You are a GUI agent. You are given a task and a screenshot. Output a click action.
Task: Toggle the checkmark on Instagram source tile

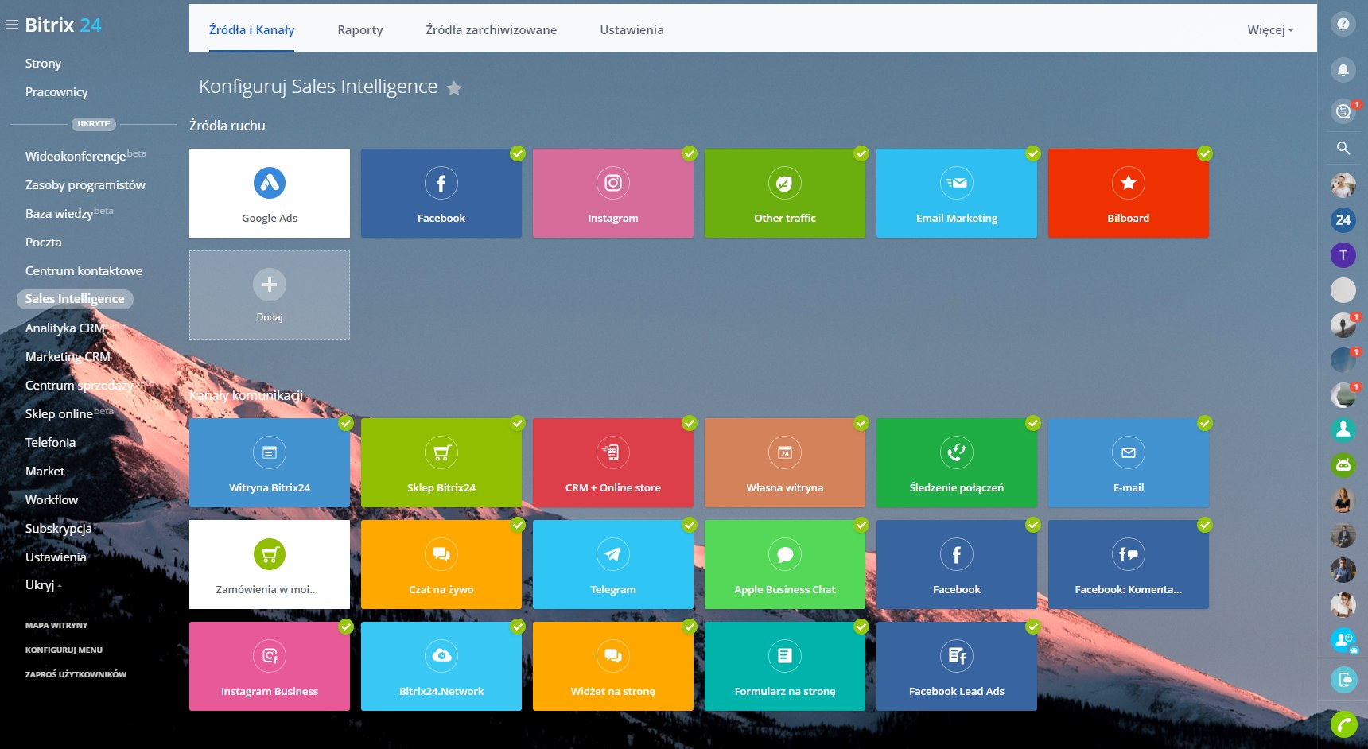(x=690, y=153)
